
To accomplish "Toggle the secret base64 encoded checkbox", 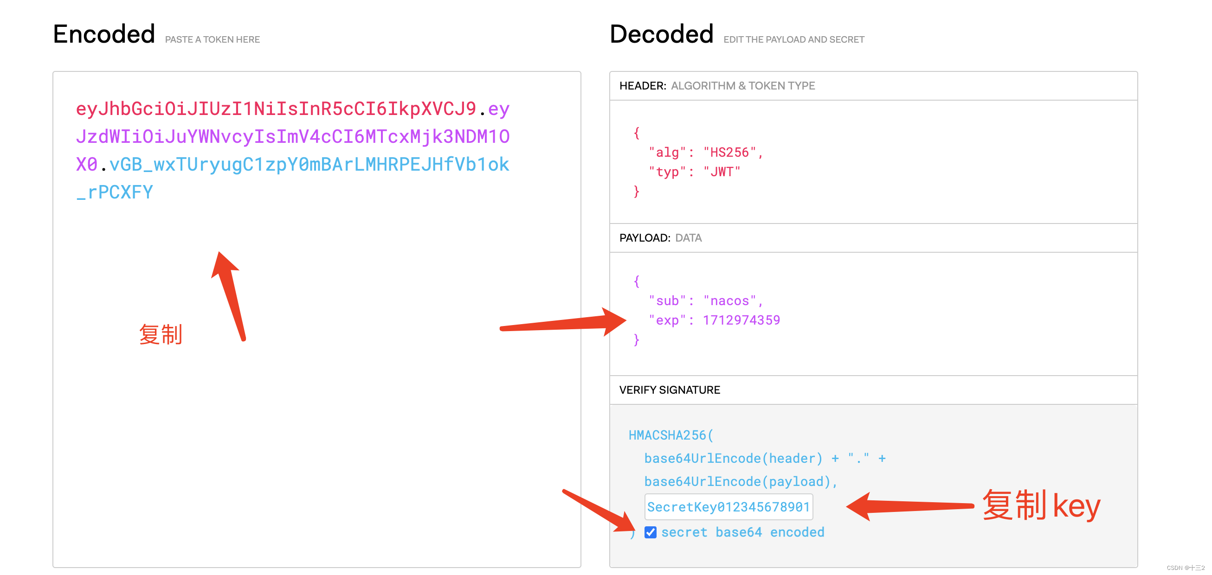I will coord(650,532).
